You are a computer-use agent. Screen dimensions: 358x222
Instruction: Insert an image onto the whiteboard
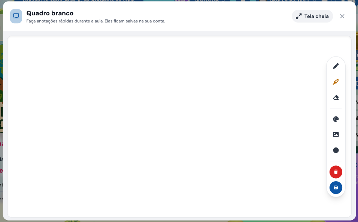[336, 135]
